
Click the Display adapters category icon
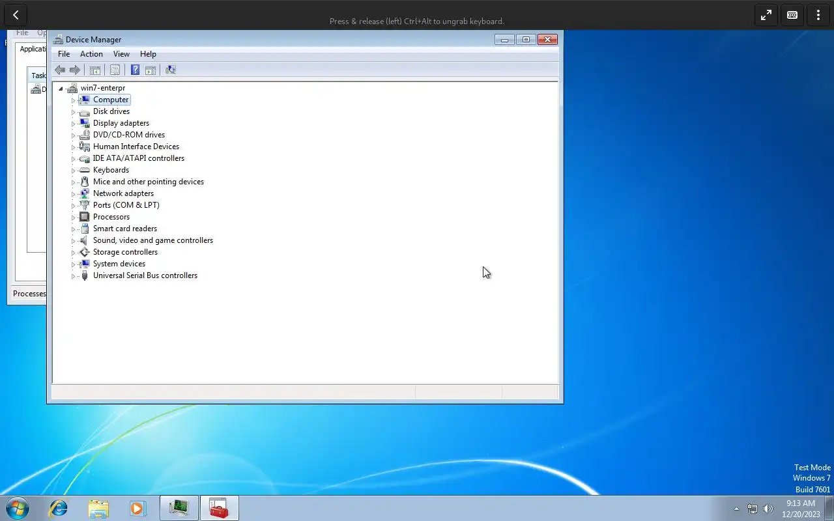[x=84, y=123]
